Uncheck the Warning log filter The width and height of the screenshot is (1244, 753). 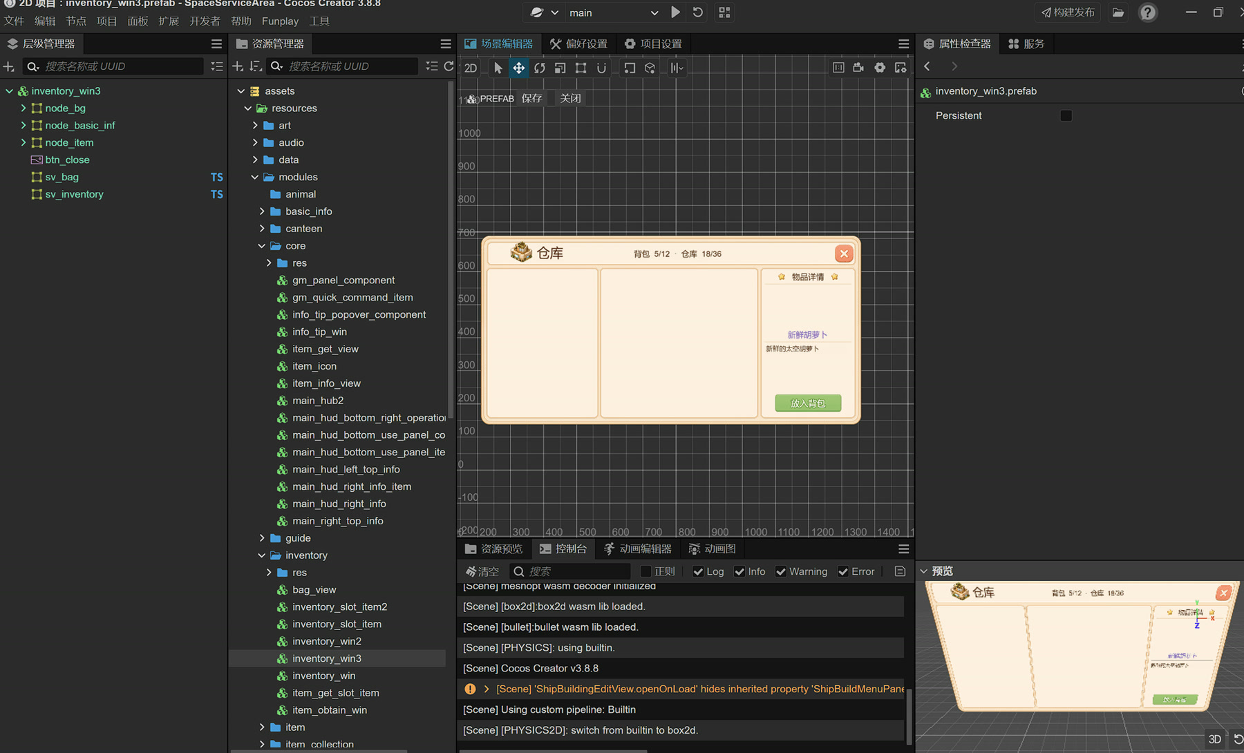click(781, 571)
